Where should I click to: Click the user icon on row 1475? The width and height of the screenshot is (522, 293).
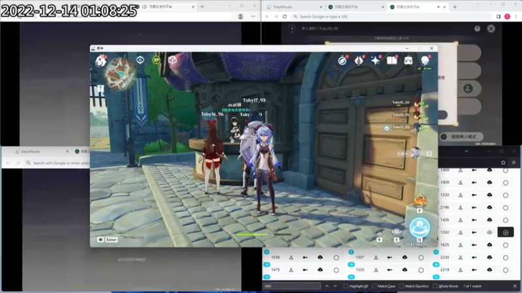coord(291,270)
